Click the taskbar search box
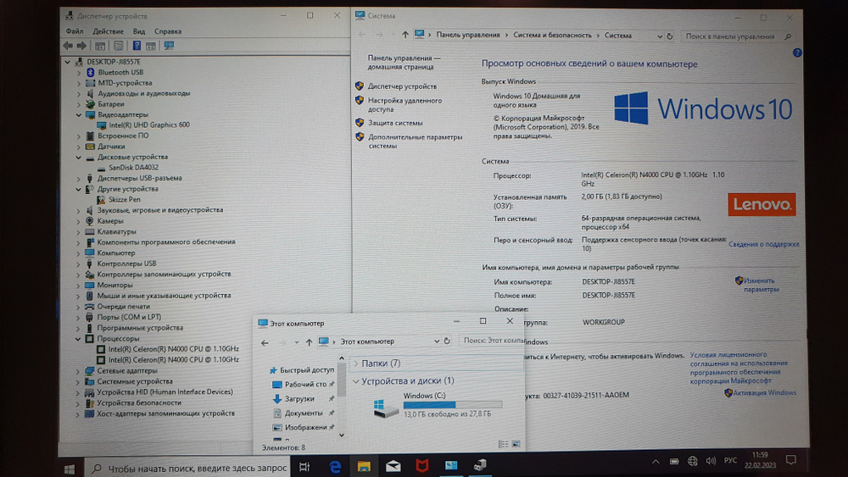 187,469
